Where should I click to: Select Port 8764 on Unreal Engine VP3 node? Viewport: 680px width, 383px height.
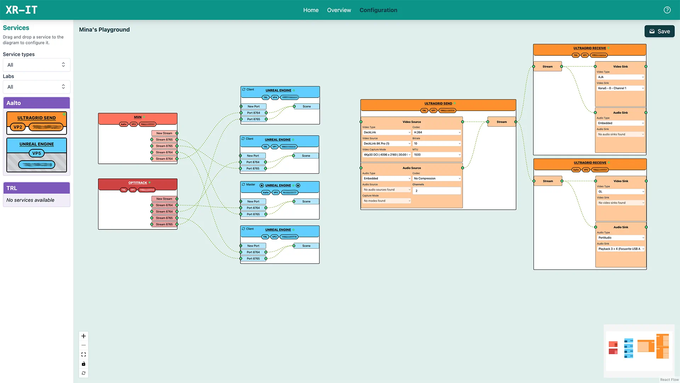tap(253, 252)
